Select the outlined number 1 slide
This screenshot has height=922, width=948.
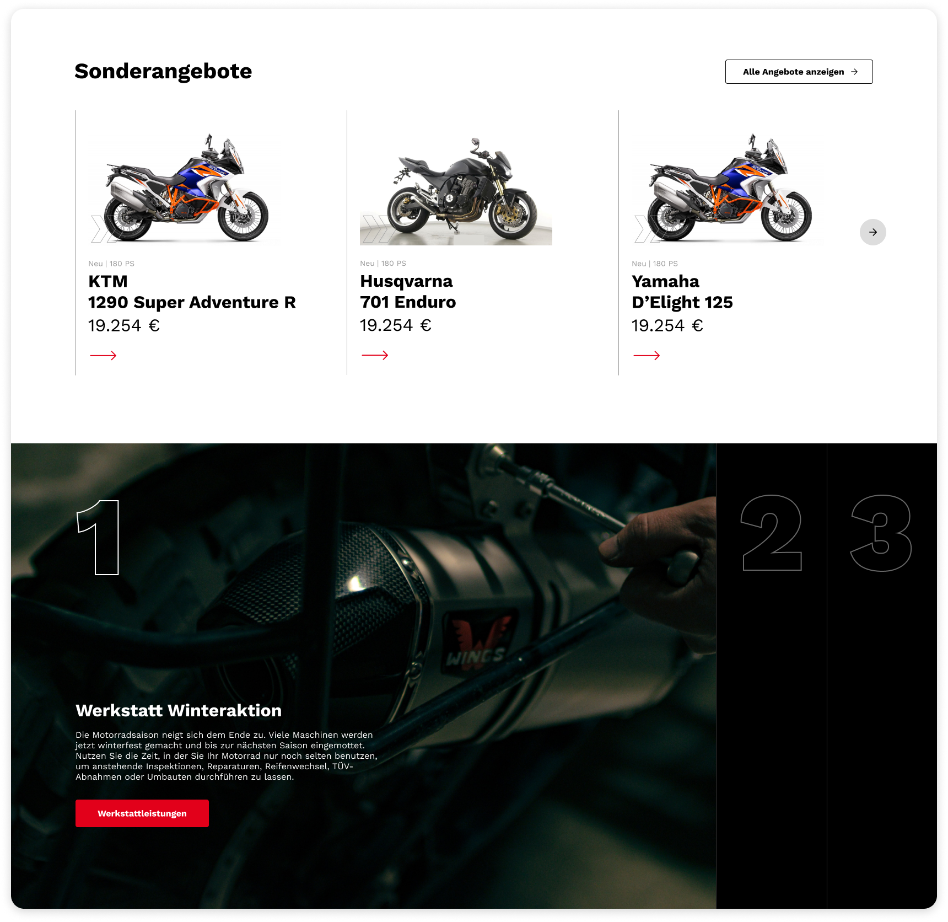99,538
